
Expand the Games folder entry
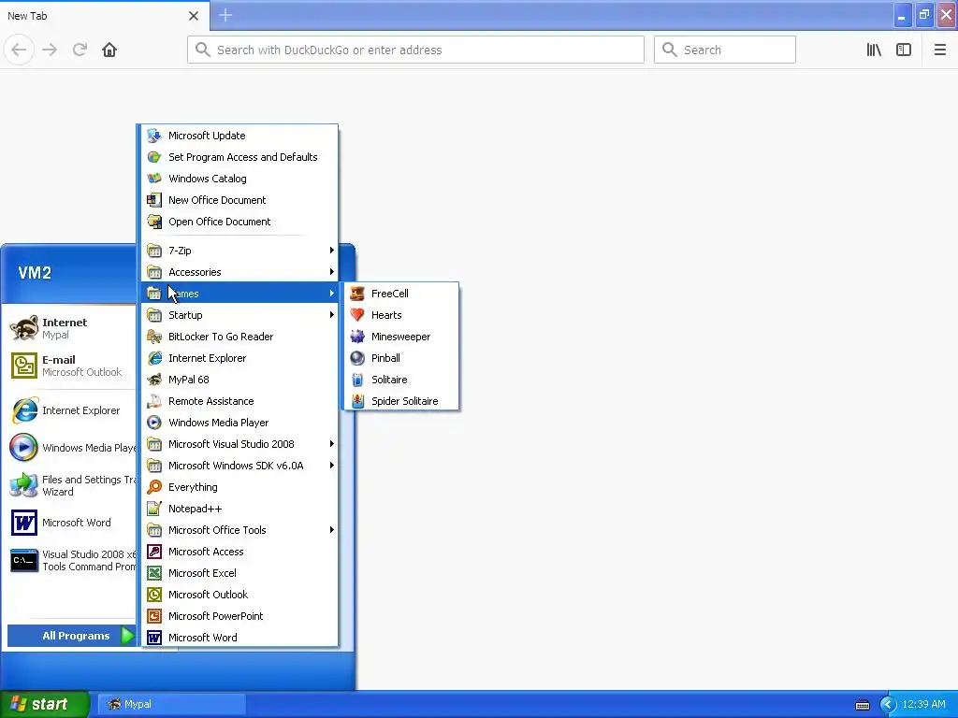pyautogui.click(x=240, y=293)
